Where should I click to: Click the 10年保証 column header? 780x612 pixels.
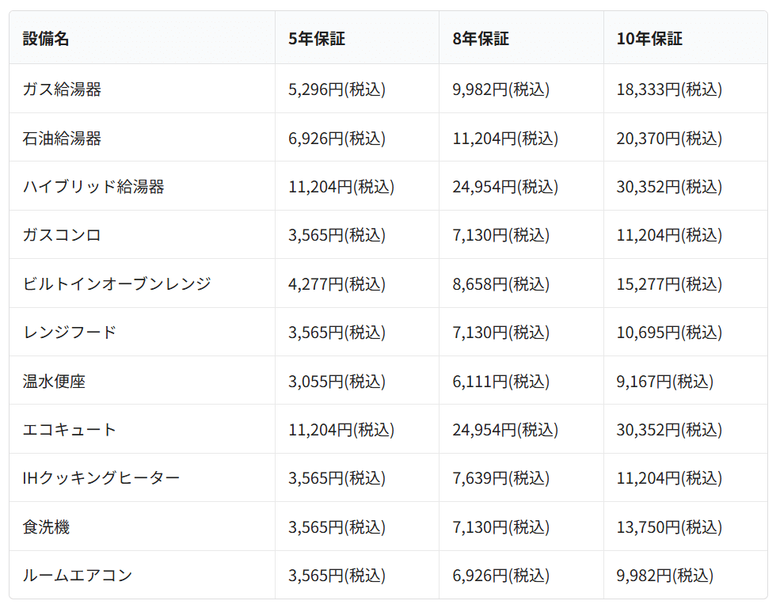(x=649, y=39)
